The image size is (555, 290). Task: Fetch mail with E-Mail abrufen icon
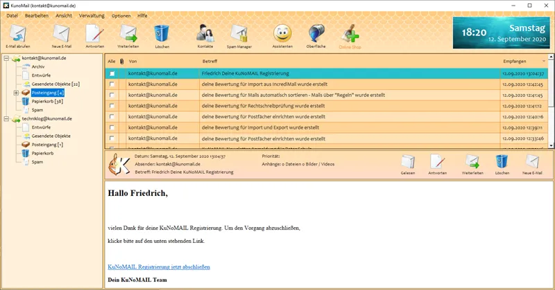coord(18,34)
